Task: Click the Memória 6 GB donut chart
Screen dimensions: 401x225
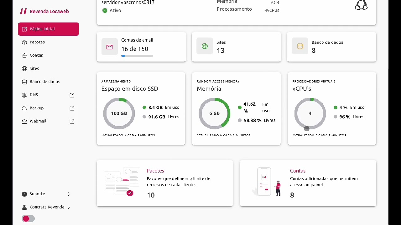Action: coord(215,113)
